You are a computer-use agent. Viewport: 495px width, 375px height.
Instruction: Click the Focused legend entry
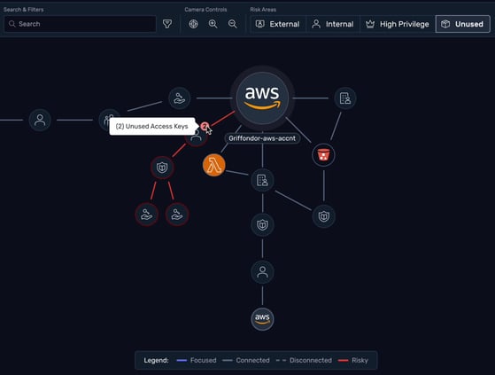click(197, 360)
